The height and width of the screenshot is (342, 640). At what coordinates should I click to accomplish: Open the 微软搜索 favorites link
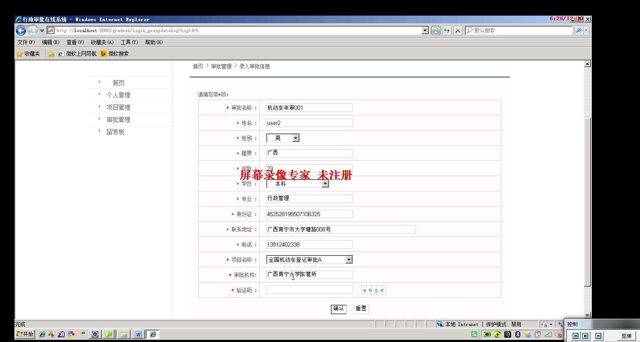115,54
